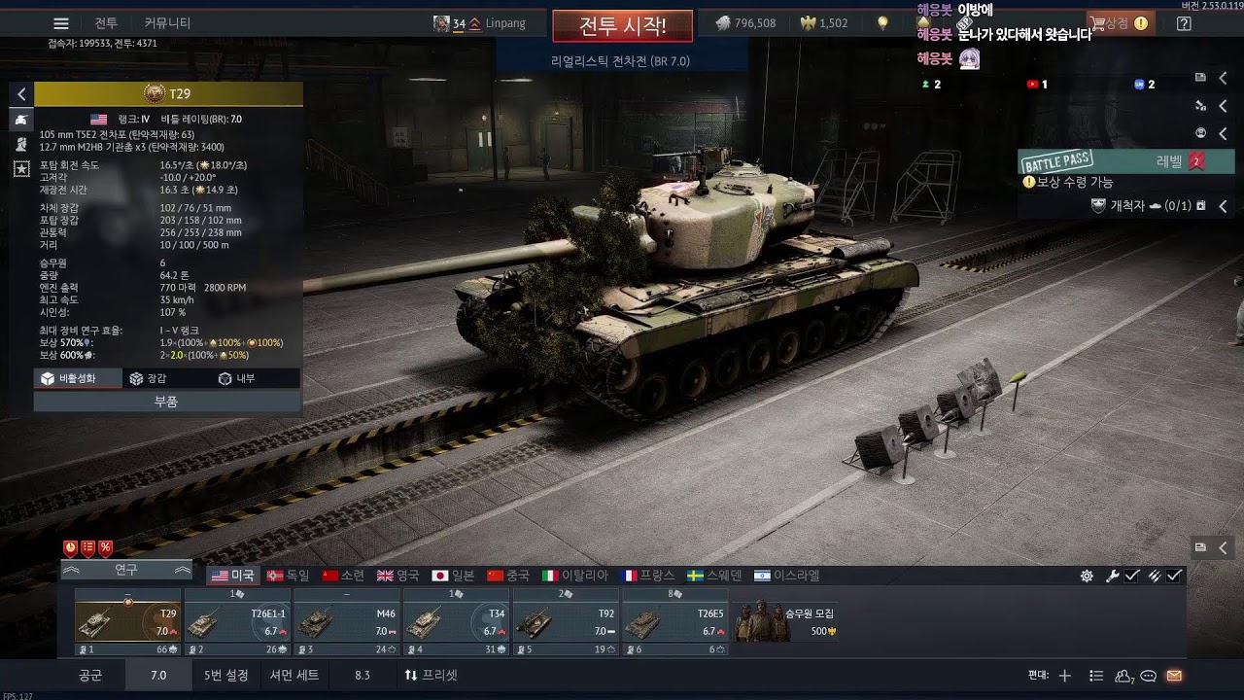Click the newspaper panel icon at top right
The image size is (1244, 700).
(x=1200, y=78)
